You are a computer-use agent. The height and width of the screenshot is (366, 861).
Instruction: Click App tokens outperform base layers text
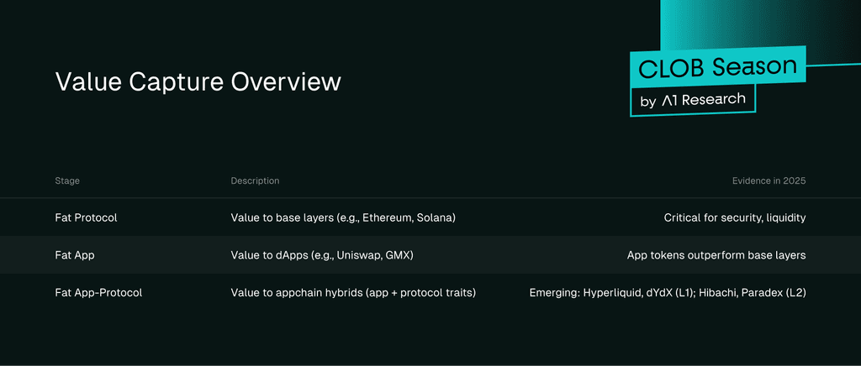coord(716,255)
